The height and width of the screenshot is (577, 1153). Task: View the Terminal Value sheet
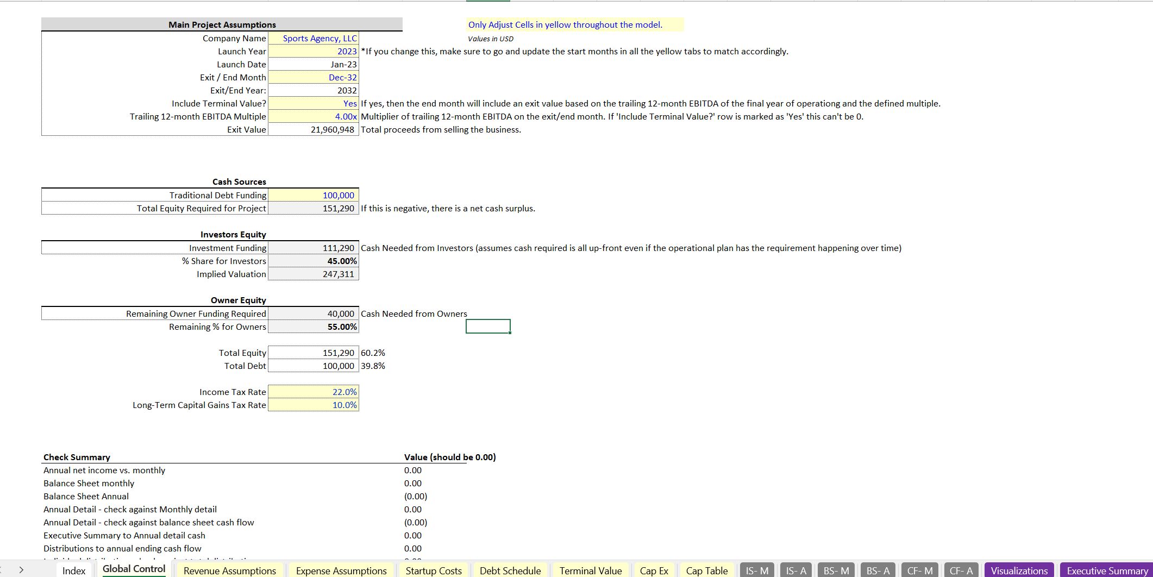(590, 570)
